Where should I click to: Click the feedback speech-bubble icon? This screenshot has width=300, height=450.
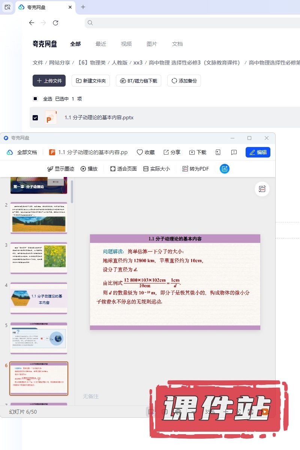pos(234,152)
